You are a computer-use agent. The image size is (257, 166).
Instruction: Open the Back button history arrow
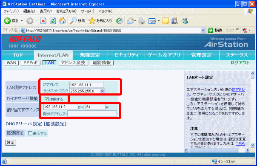(22, 21)
